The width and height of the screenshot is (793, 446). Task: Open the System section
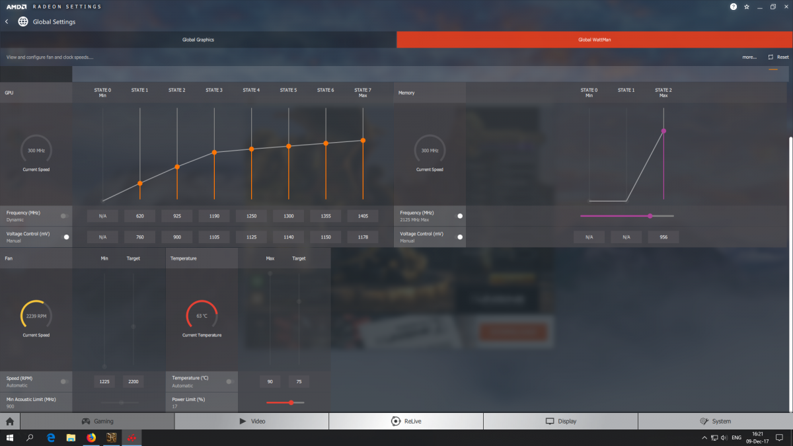pos(715,421)
